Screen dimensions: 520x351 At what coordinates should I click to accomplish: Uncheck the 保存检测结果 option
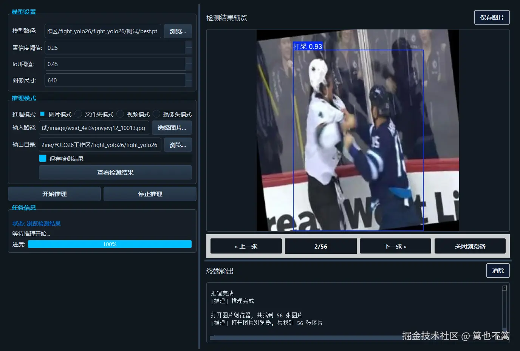click(42, 158)
